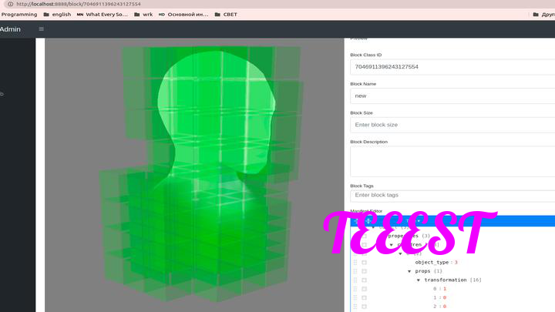The width and height of the screenshot is (555, 312).
Task: Open the other bookmarks folder at the right end of the bookmarks bar
Action: [x=544, y=15]
